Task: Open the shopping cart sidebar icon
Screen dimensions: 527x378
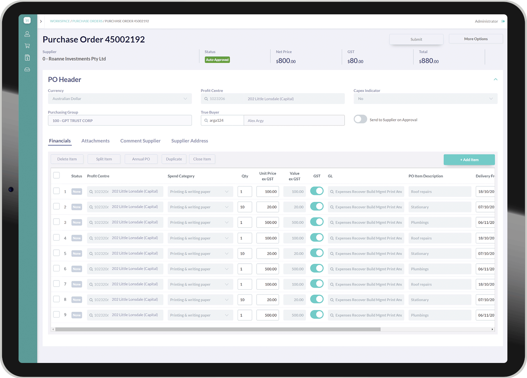Action: [x=27, y=46]
